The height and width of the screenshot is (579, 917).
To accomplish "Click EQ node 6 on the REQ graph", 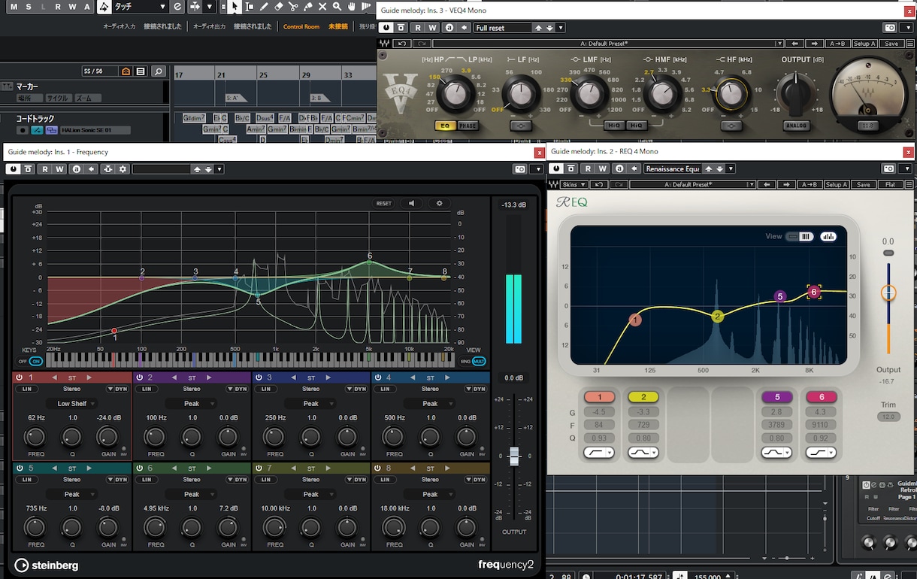I will [x=813, y=292].
